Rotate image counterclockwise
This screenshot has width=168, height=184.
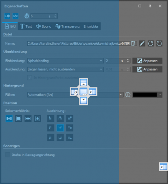[150, 44]
